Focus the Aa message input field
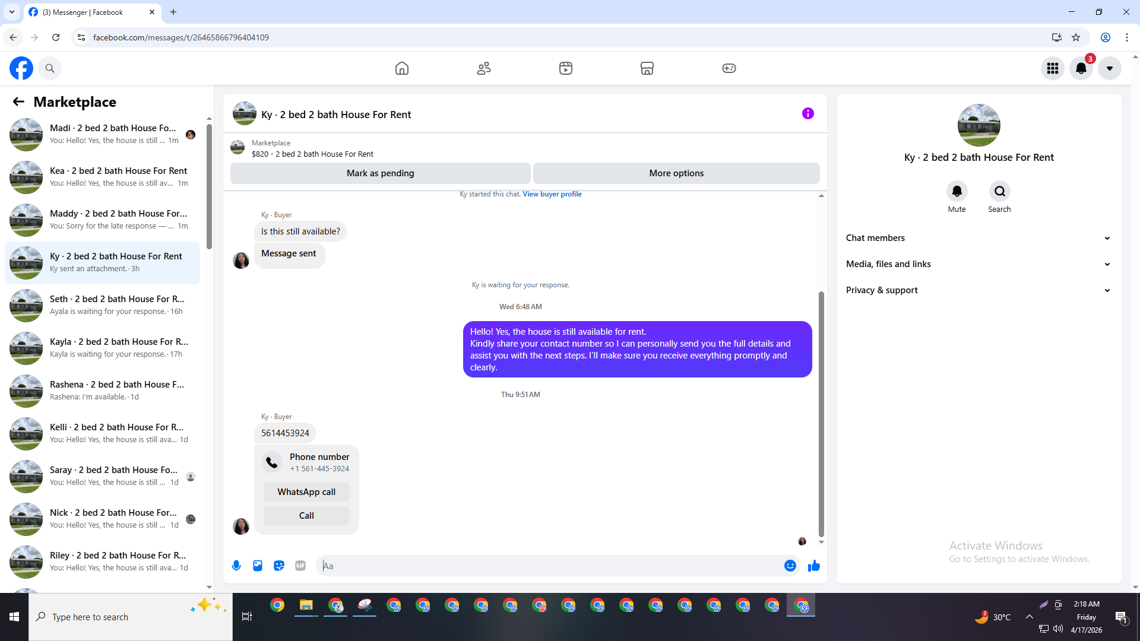Viewport: 1140px width, 641px height. click(549, 566)
